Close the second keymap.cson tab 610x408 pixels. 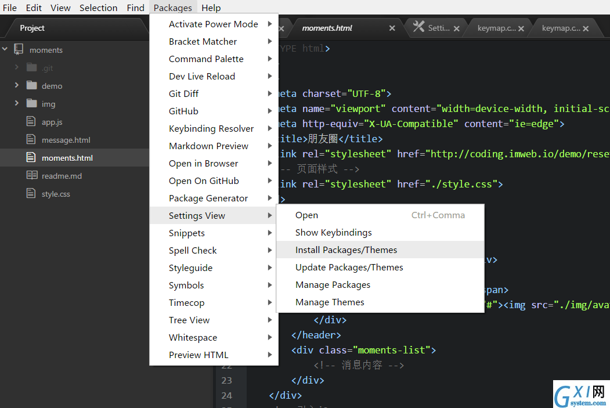tap(586, 28)
